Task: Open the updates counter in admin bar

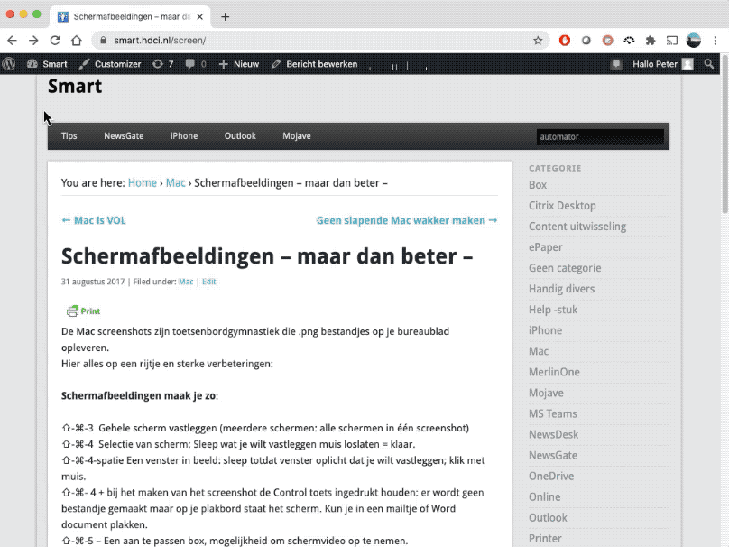Action: click(162, 64)
